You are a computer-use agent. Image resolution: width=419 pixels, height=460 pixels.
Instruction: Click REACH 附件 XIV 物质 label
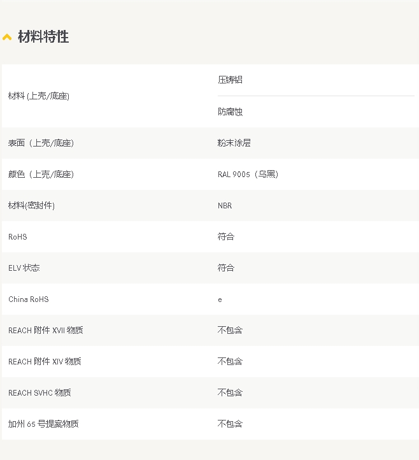(x=45, y=361)
